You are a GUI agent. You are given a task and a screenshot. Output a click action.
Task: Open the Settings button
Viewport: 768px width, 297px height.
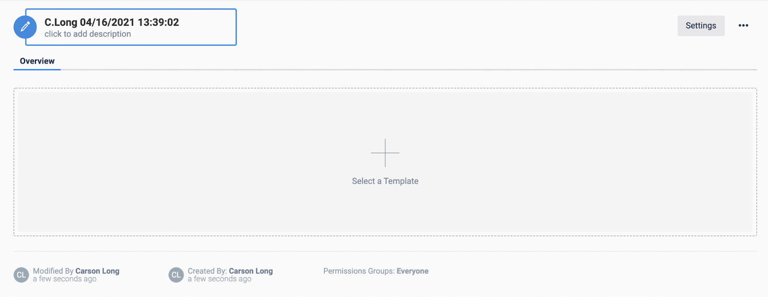tap(701, 25)
